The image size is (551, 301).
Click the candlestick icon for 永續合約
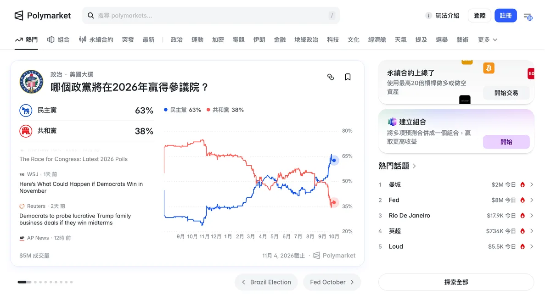83,40
